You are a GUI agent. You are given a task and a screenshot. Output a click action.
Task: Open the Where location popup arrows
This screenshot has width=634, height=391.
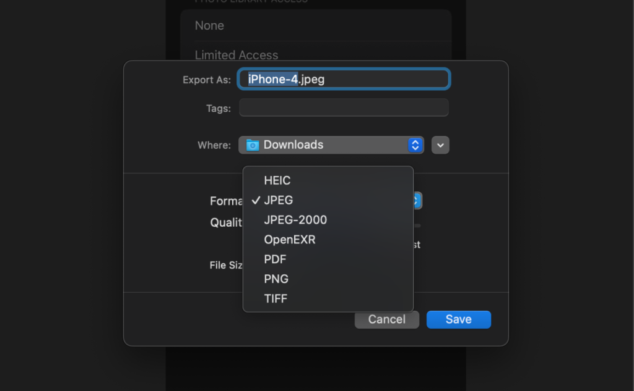click(x=415, y=145)
